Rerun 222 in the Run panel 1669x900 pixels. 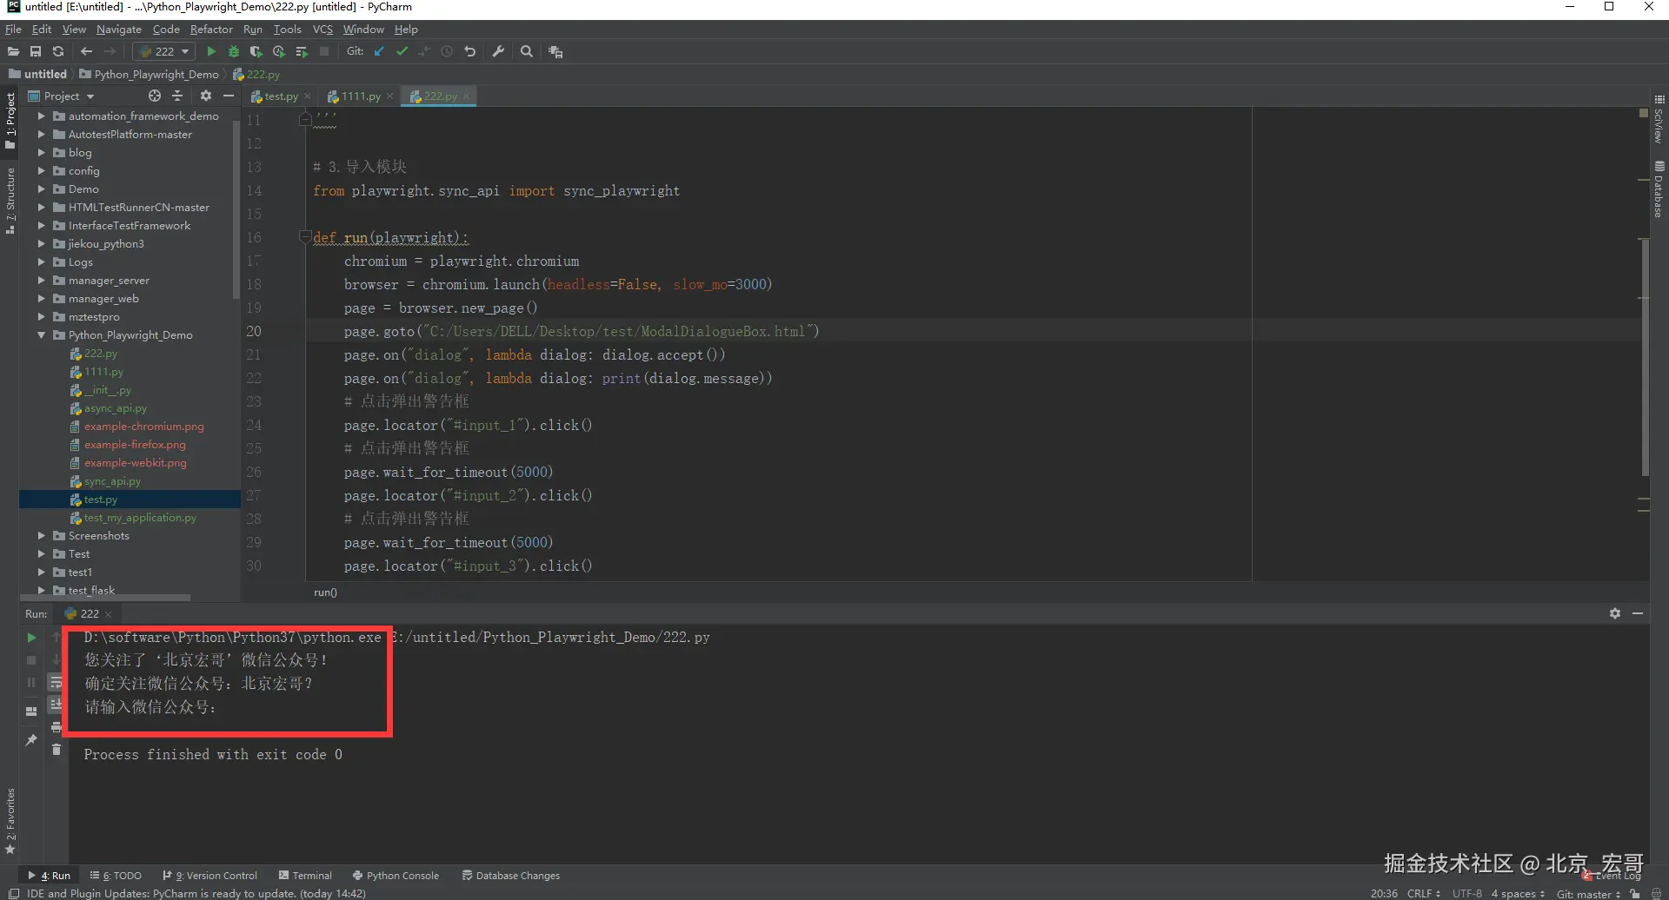(x=31, y=637)
